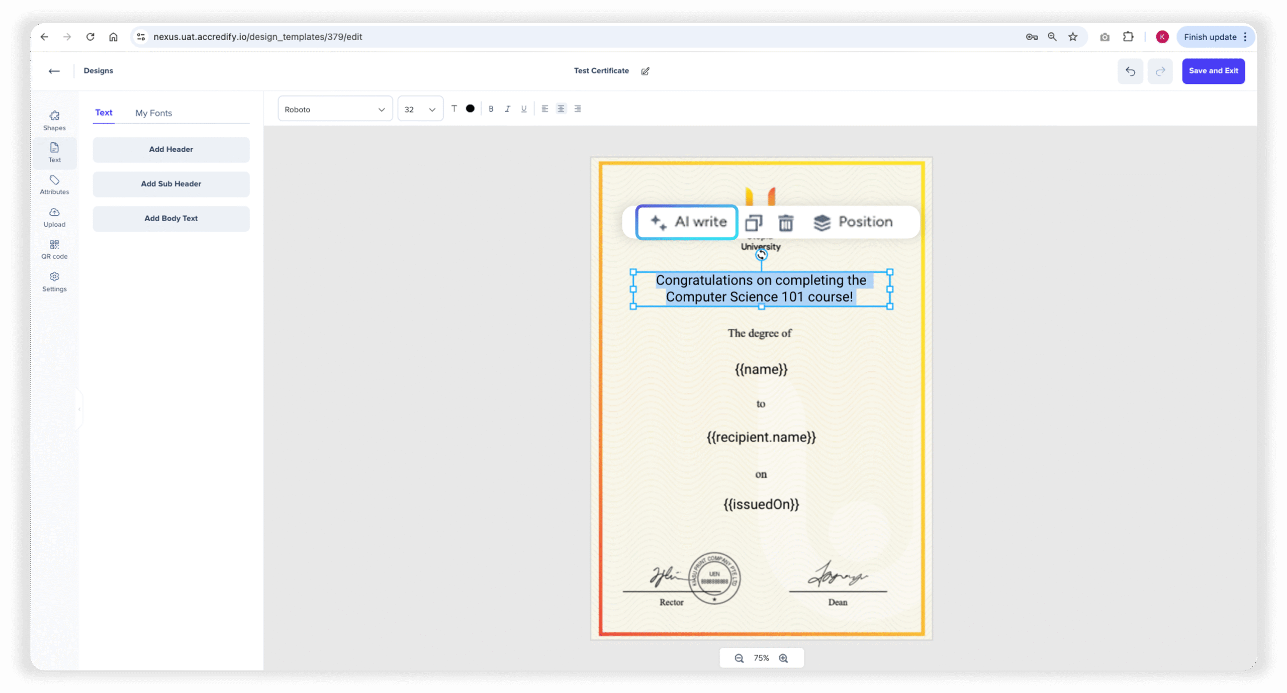Select the {{name}} placeholder text
The width and height of the screenshot is (1287, 693).
point(761,370)
